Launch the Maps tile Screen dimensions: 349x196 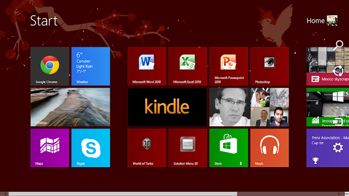[50, 148]
